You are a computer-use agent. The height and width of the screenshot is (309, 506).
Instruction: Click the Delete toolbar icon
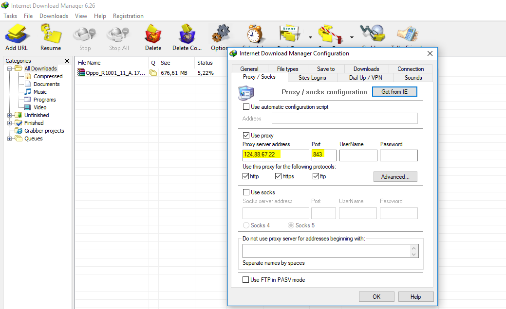[x=153, y=34]
